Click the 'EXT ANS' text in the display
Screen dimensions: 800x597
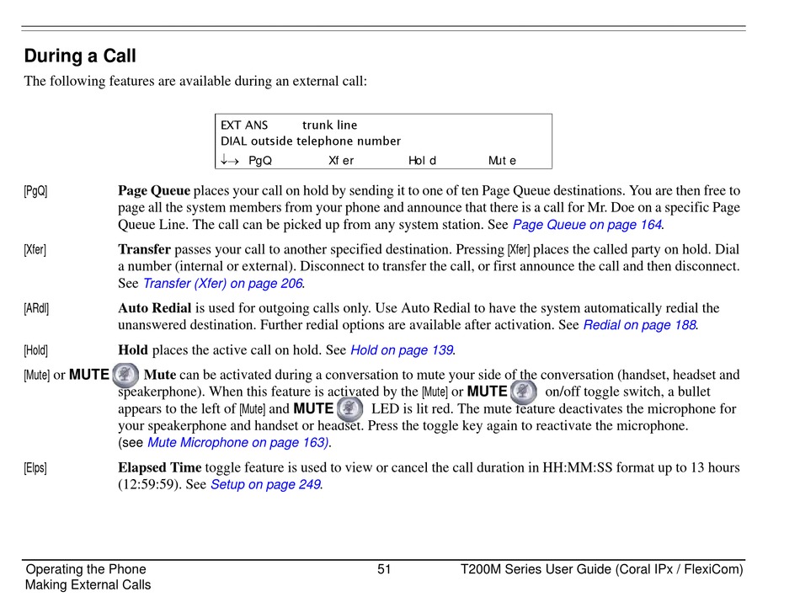pos(244,125)
